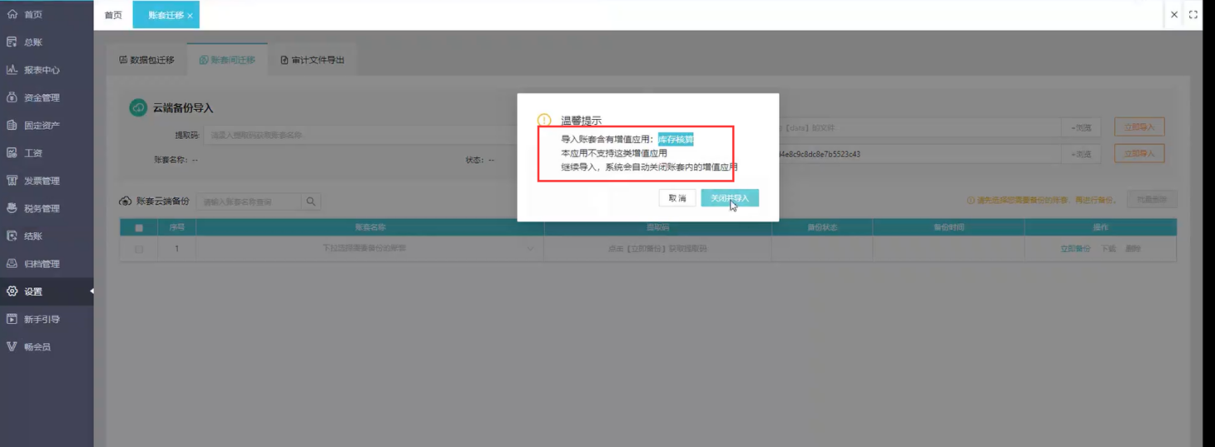1215x447 pixels.
Task: Click the 账套名称 column header
Action: [x=370, y=227]
